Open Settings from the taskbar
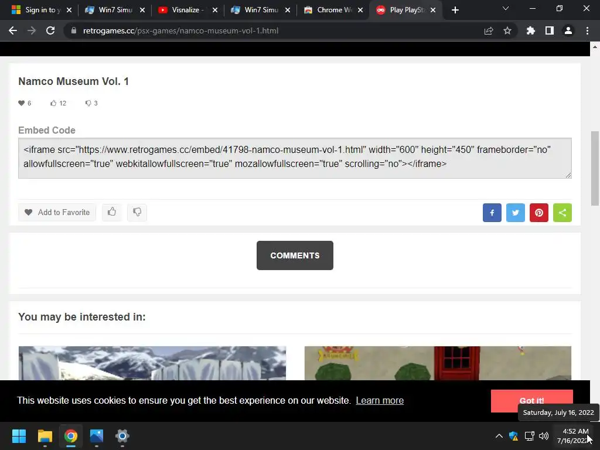Screen dimensions: 600x450 [x=122, y=436]
